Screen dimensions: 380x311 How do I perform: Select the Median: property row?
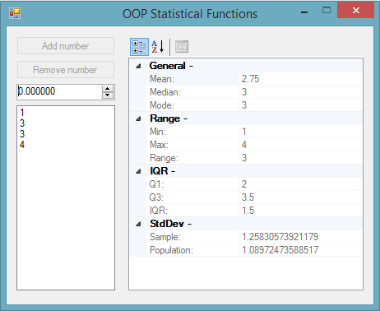click(x=254, y=92)
